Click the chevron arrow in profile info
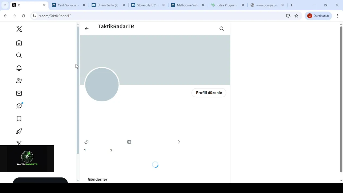Screen dimensions: 343x193 click(x=179, y=142)
